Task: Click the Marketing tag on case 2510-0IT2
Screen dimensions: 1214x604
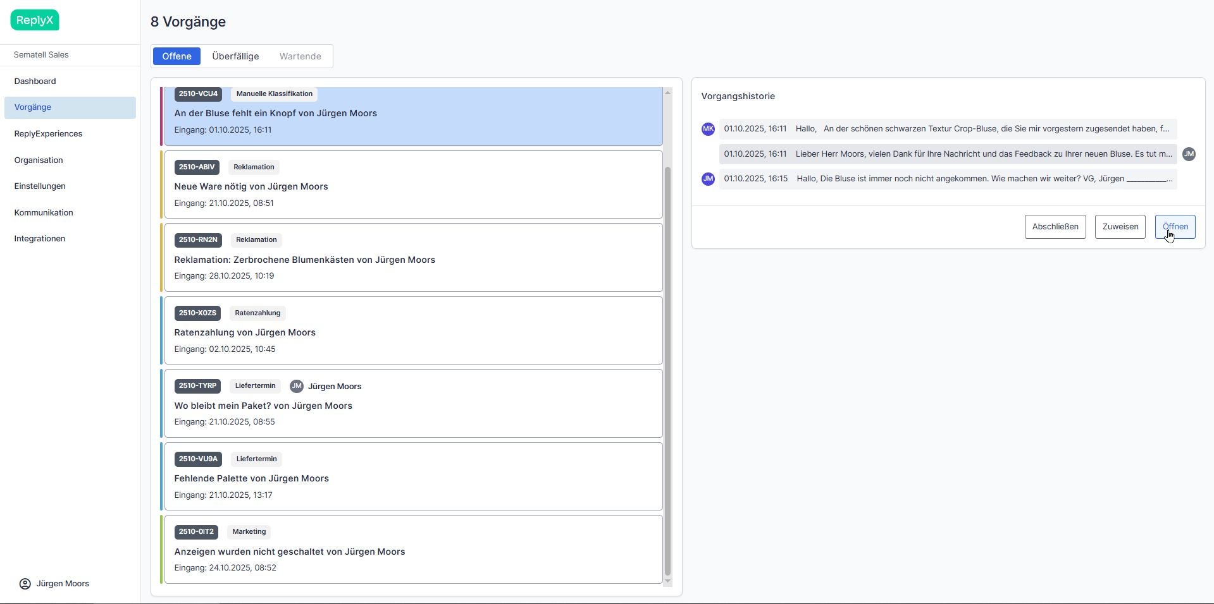Action: 249,532
